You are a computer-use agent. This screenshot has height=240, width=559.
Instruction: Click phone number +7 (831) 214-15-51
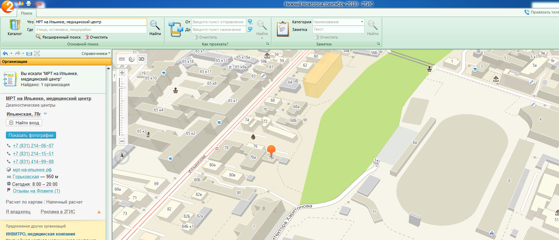pyautogui.click(x=33, y=154)
